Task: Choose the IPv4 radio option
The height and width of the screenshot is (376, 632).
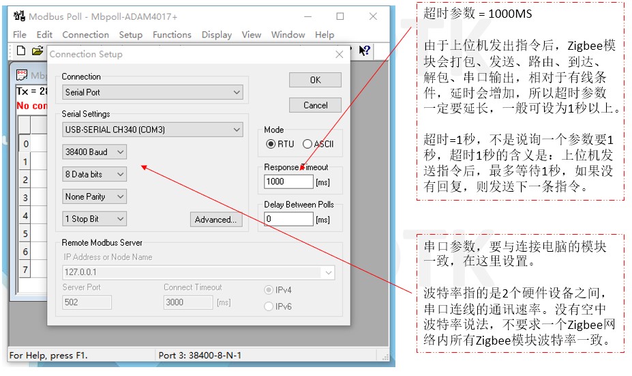Action: point(269,290)
